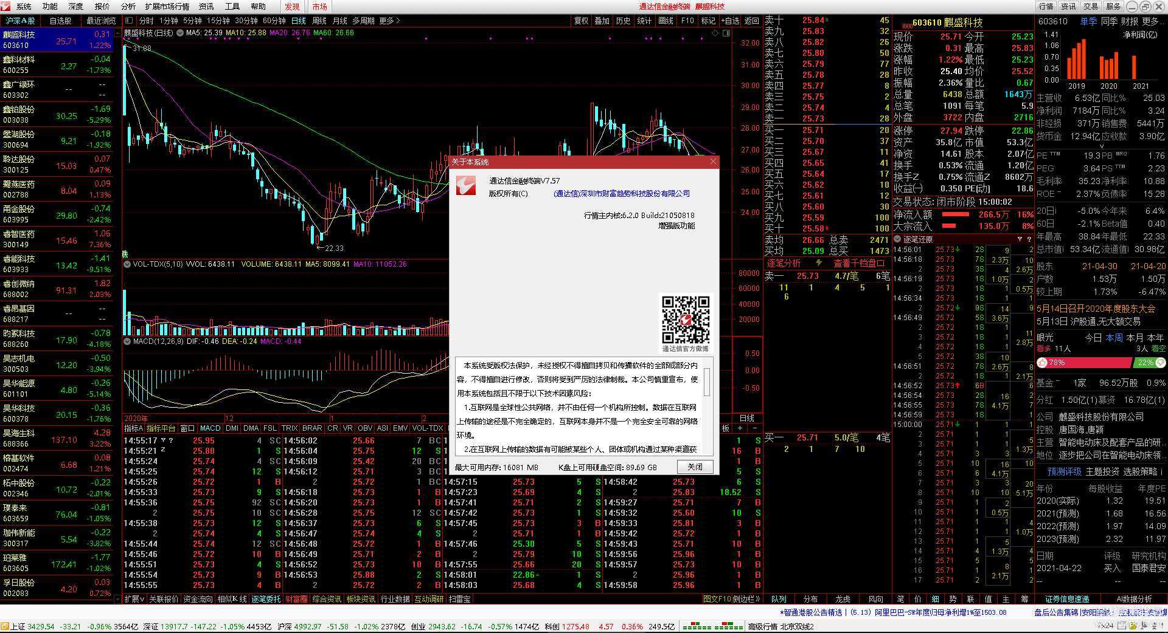Click the thumbs-up icon on the 78% bar

[x=1043, y=363]
